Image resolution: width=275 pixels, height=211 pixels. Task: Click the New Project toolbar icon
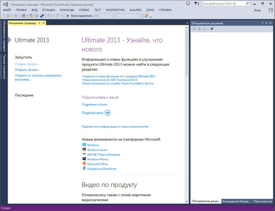23,16
